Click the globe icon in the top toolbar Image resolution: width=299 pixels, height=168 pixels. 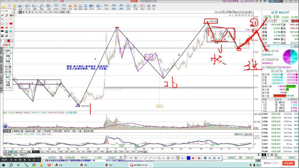[98, 6]
